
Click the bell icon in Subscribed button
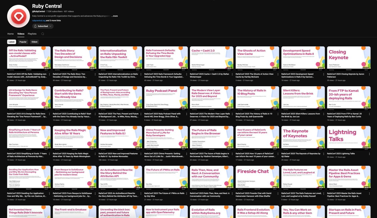(x=36, y=26)
